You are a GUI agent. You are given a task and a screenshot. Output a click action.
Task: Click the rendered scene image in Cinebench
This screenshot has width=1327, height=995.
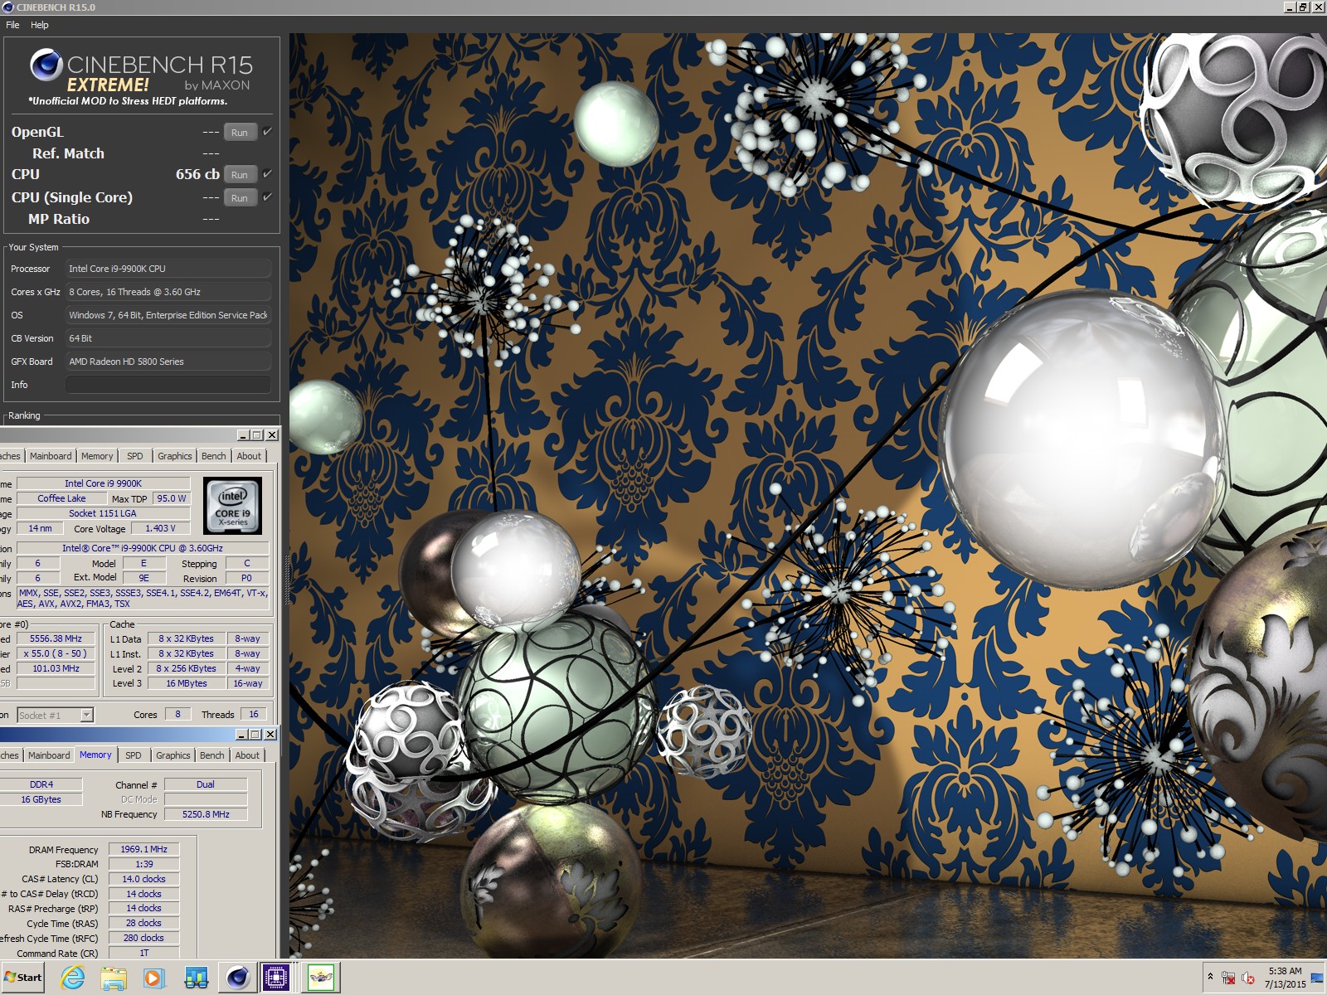[808, 496]
